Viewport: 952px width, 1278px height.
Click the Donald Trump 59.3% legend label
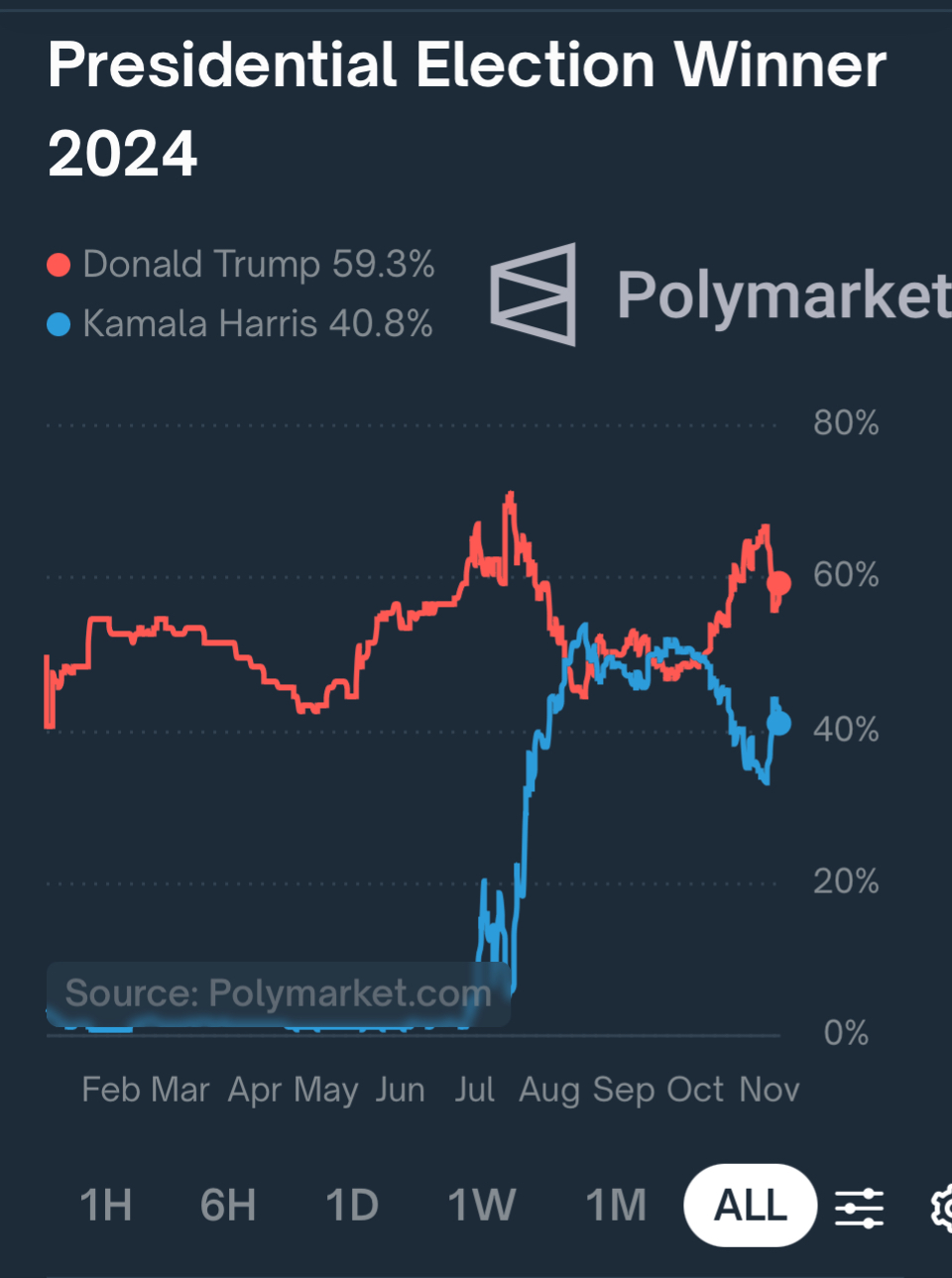click(x=258, y=265)
